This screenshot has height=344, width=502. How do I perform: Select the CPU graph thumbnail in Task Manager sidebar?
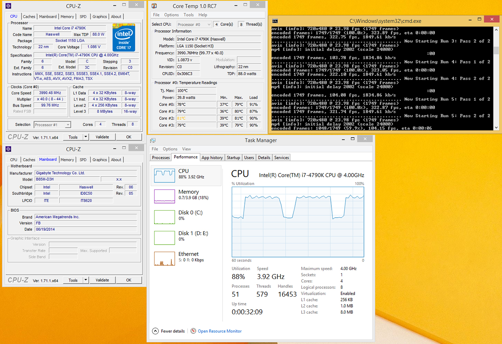tap(164, 175)
